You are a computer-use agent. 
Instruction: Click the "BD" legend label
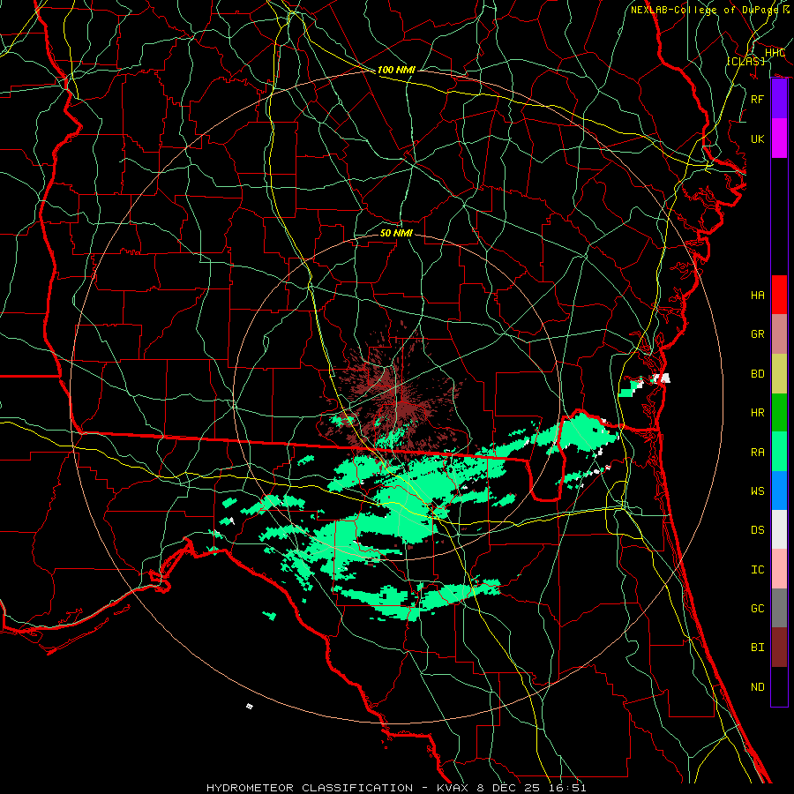pyautogui.click(x=758, y=374)
